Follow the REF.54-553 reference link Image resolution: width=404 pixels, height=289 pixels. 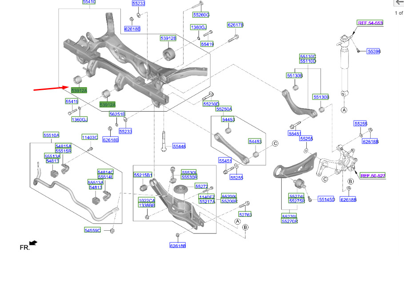click(370, 23)
